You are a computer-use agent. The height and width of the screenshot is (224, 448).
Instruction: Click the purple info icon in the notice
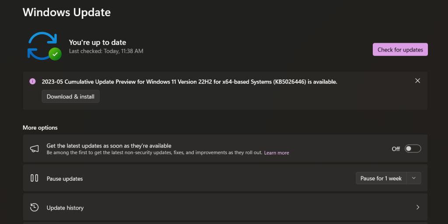point(32,82)
